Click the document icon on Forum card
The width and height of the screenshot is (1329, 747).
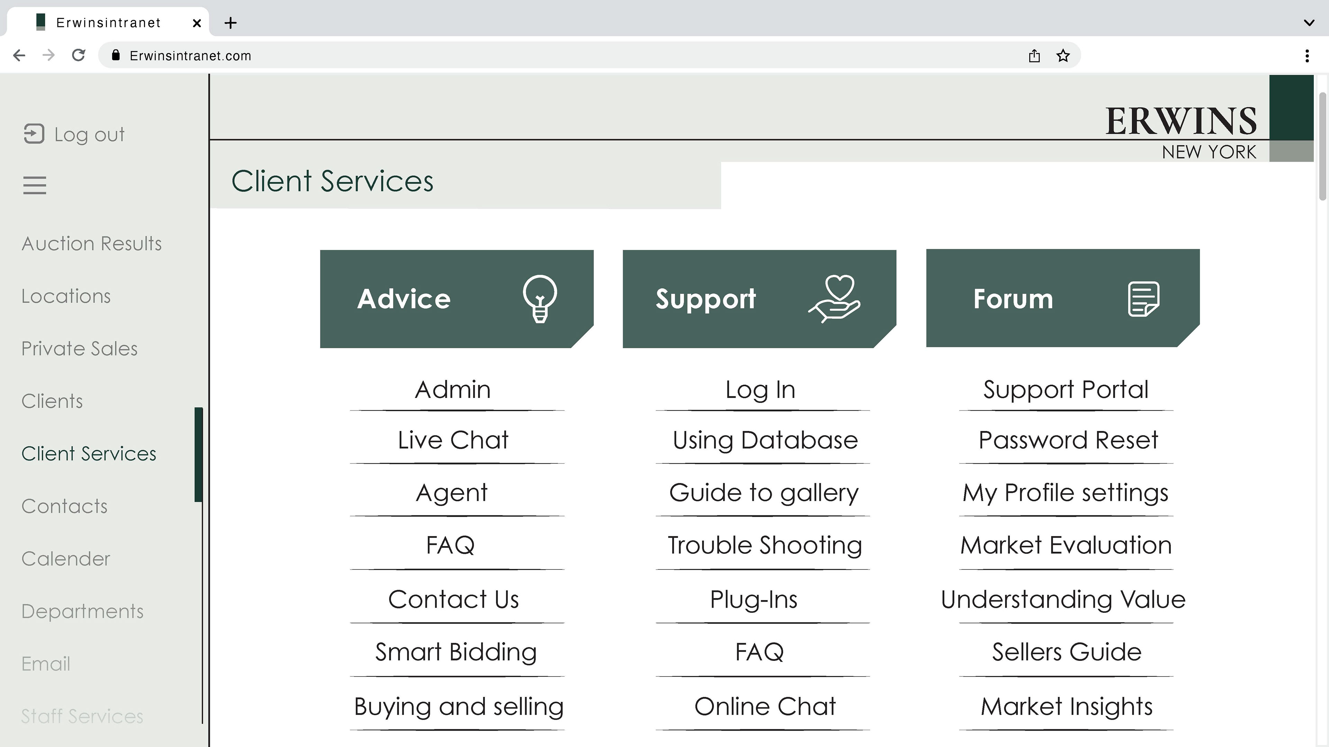pos(1143,299)
